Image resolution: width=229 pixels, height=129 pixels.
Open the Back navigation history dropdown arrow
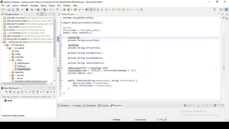130,10
